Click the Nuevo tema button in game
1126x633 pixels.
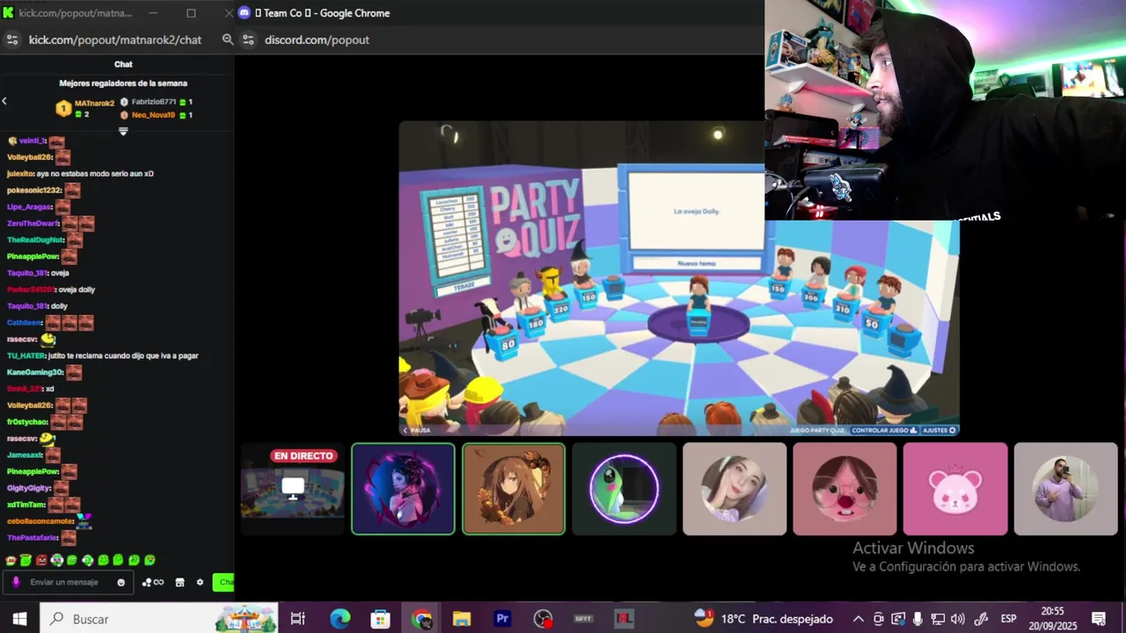697,263
